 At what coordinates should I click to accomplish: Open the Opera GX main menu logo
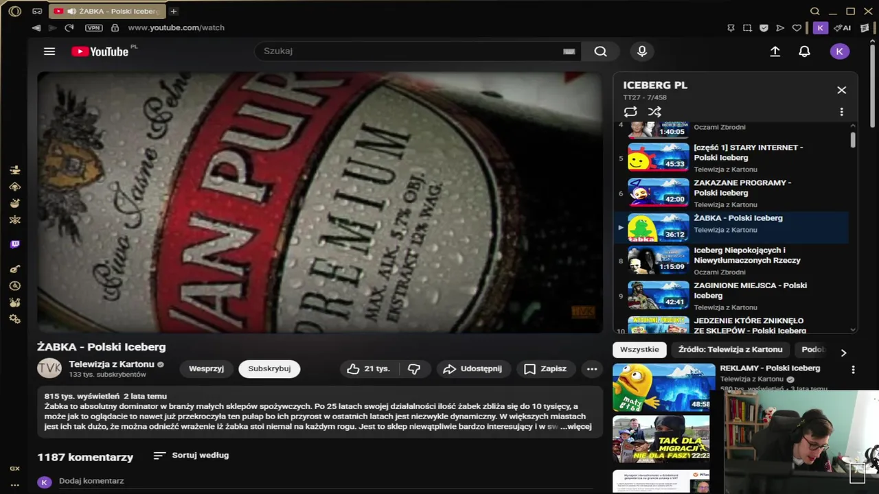click(14, 11)
